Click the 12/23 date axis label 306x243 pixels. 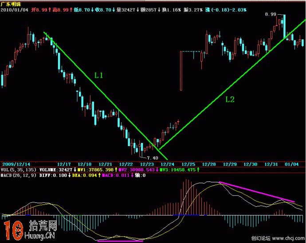[147, 164]
